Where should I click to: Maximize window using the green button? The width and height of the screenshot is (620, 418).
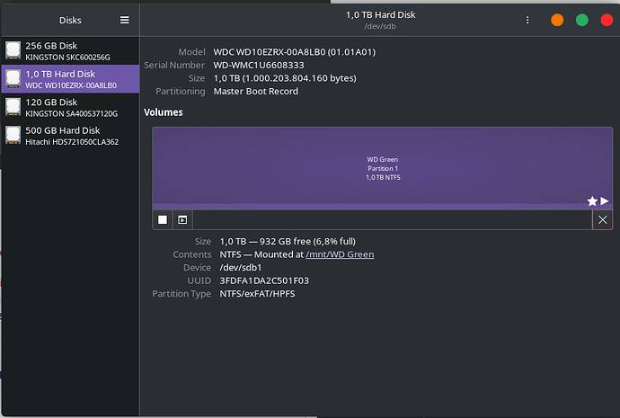pos(581,20)
